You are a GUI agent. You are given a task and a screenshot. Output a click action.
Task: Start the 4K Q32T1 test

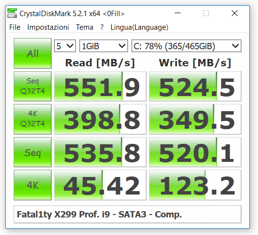33,119
